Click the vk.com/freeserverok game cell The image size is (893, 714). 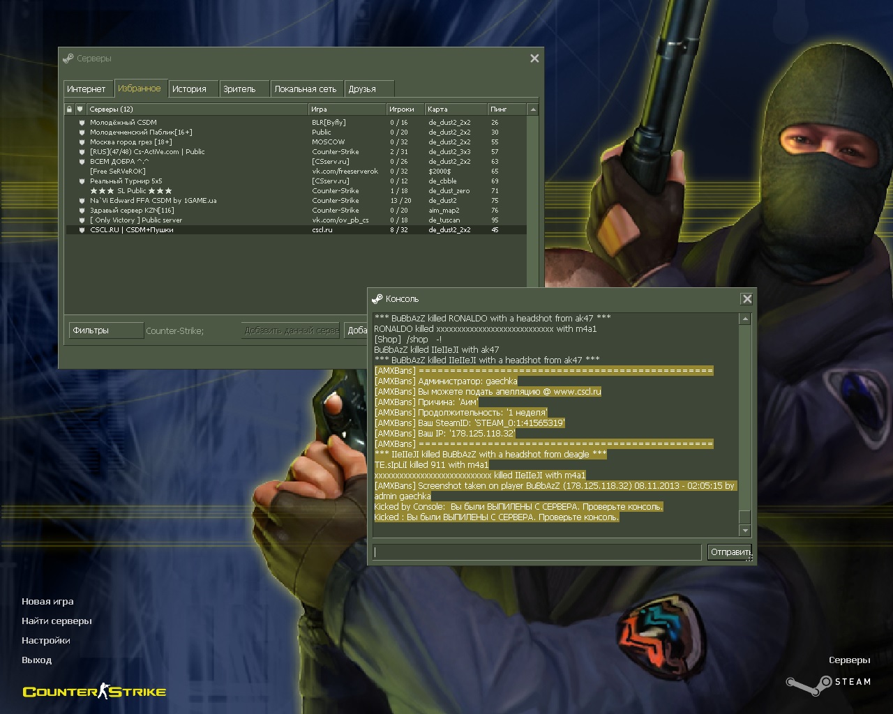(x=345, y=172)
